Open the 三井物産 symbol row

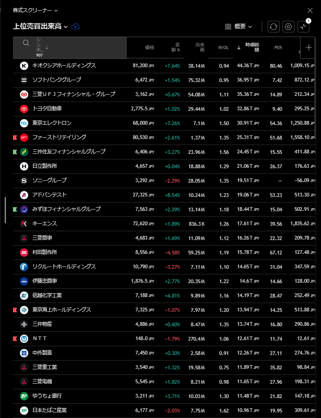pyautogui.click(x=164, y=324)
